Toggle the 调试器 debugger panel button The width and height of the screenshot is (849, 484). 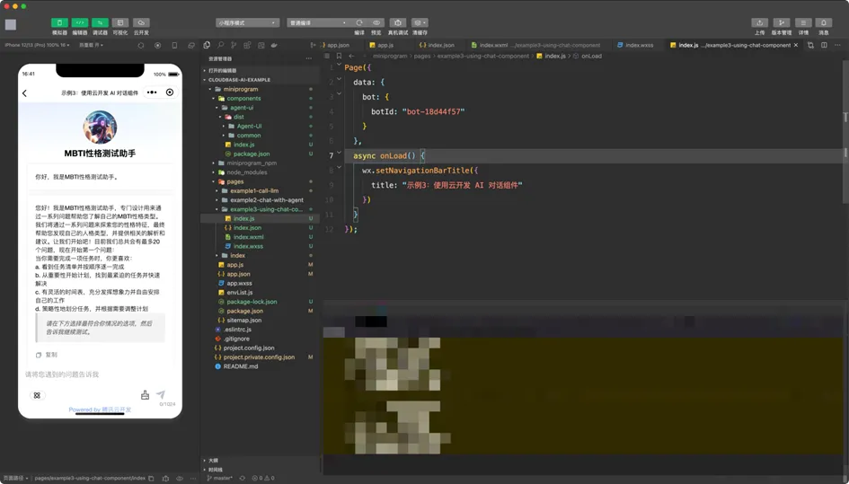point(100,22)
